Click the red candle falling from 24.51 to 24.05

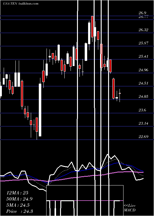click(x=114, y=89)
